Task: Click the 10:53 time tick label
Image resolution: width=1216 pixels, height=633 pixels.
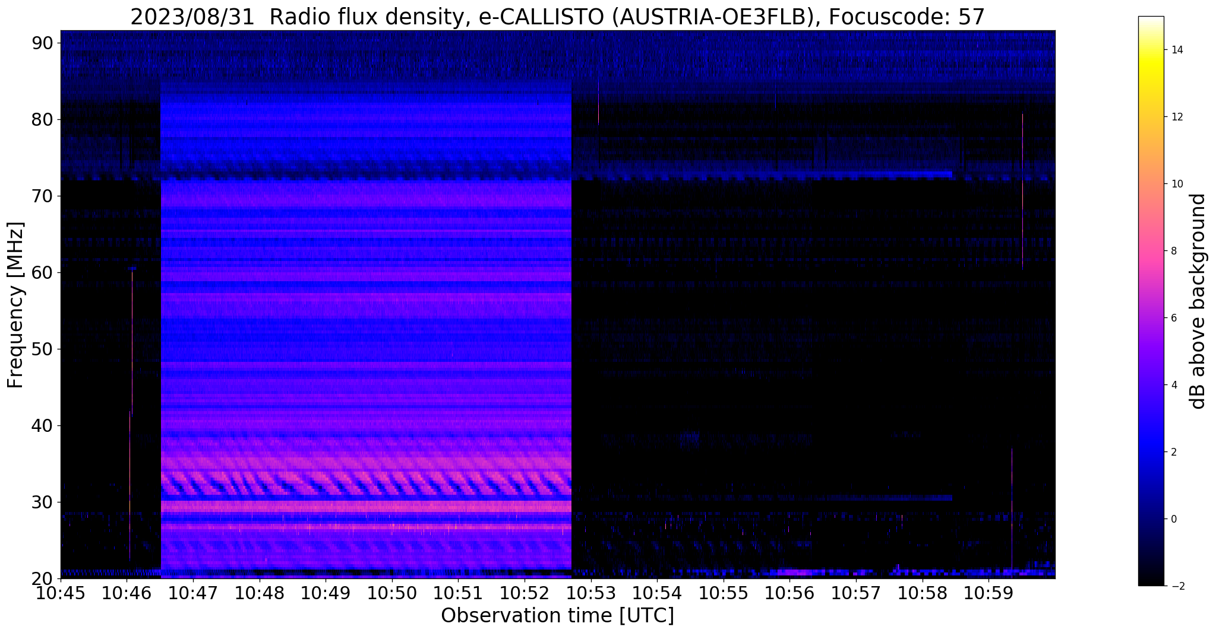Action: click(591, 593)
